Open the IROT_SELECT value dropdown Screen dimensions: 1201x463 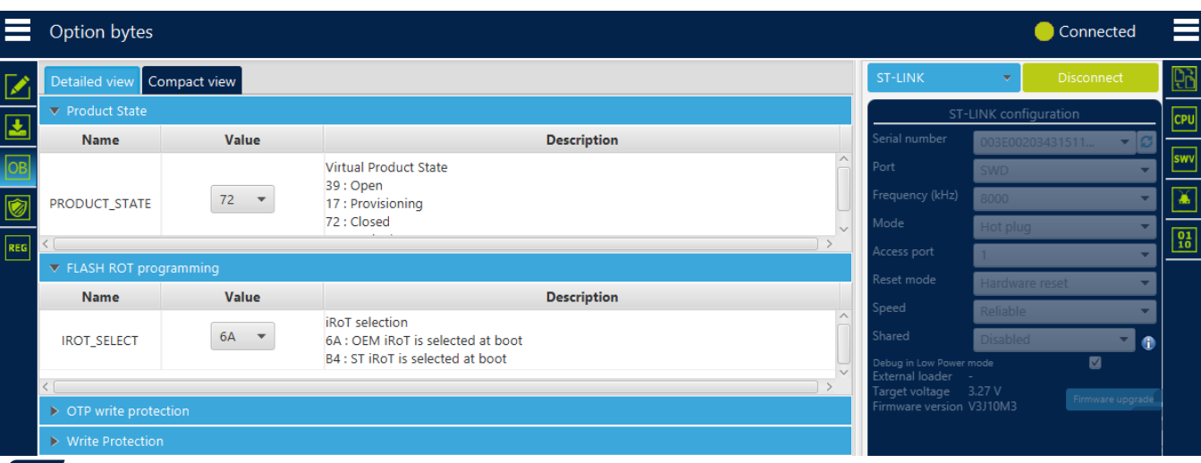point(242,337)
